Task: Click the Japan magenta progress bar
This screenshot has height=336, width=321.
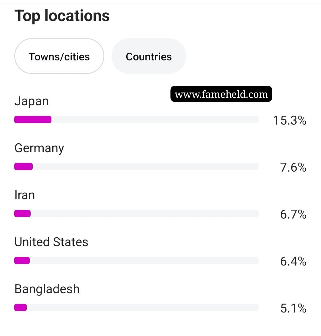Action: (x=33, y=120)
